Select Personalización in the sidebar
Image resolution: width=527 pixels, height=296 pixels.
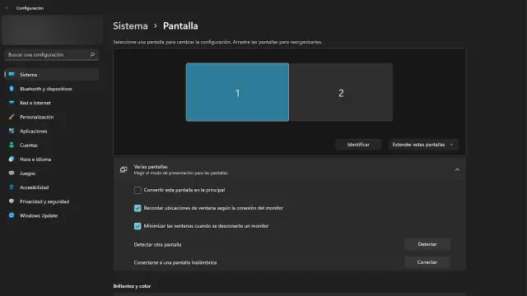tap(52, 117)
